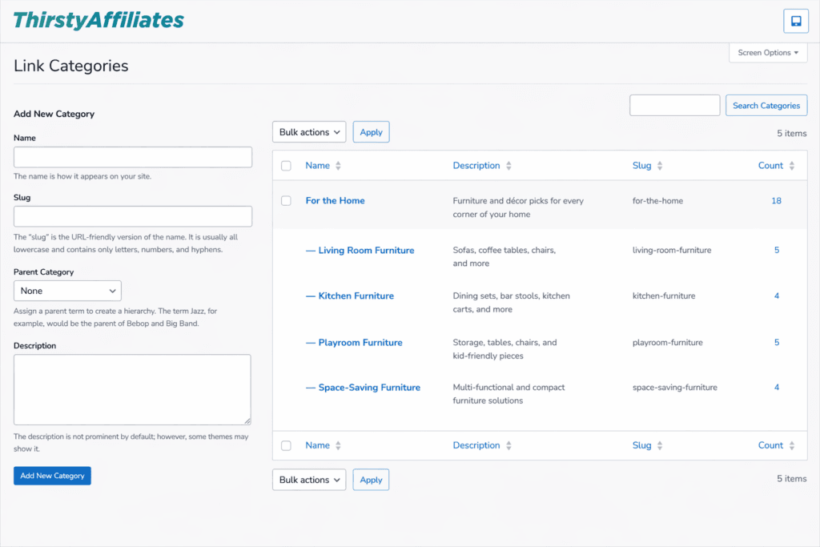
Task: Check the select-all checkbox in table header
Action: click(x=286, y=166)
